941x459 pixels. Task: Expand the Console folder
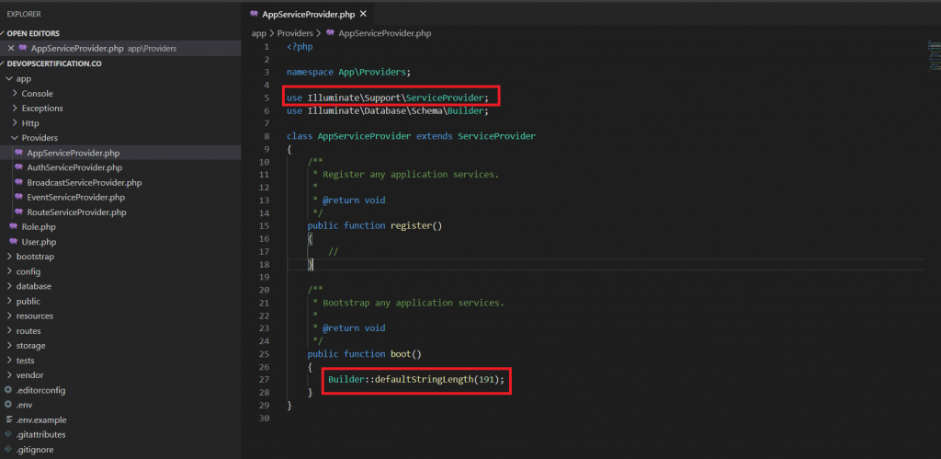pyautogui.click(x=37, y=93)
